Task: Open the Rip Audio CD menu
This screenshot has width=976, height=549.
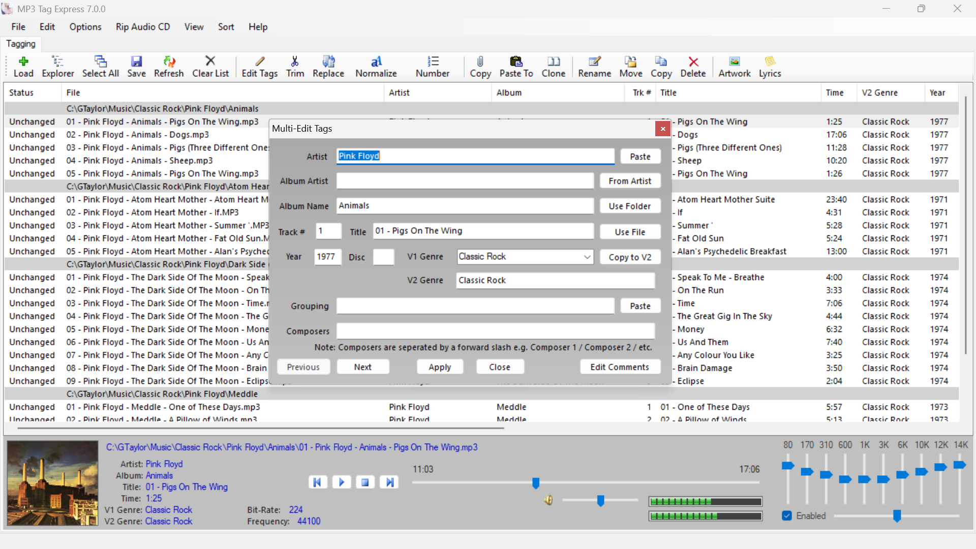Action: [x=143, y=27]
